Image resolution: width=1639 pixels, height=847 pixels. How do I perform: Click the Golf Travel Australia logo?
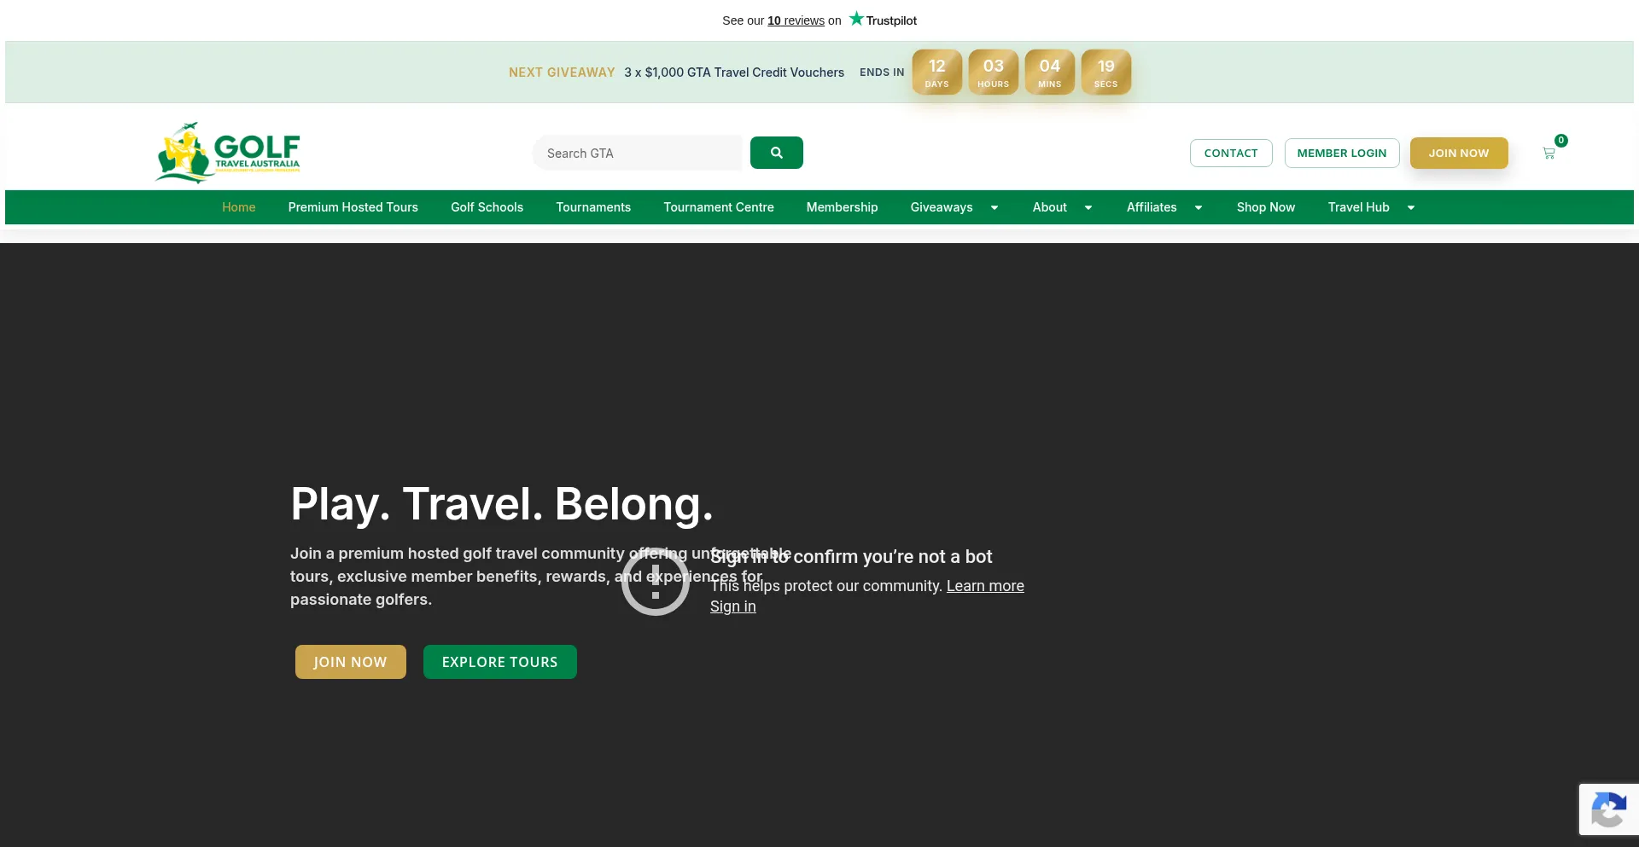[228, 153]
